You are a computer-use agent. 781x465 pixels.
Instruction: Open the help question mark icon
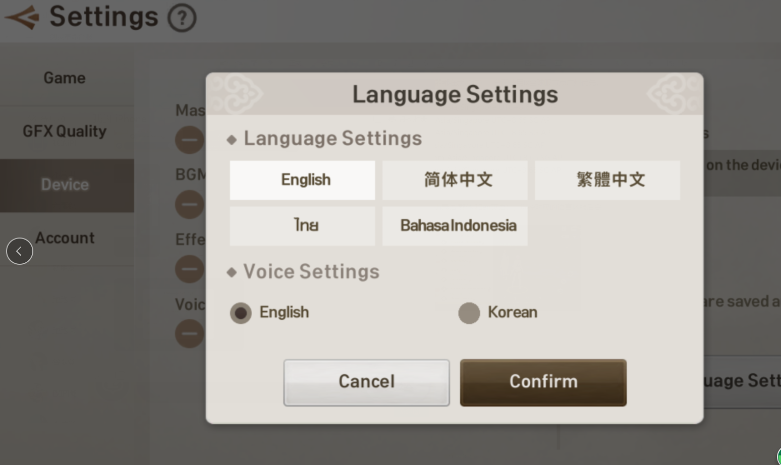tap(182, 18)
